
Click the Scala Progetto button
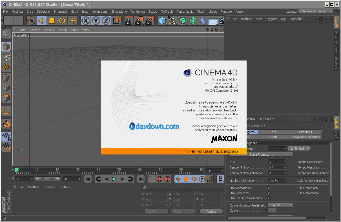point(262,154)
